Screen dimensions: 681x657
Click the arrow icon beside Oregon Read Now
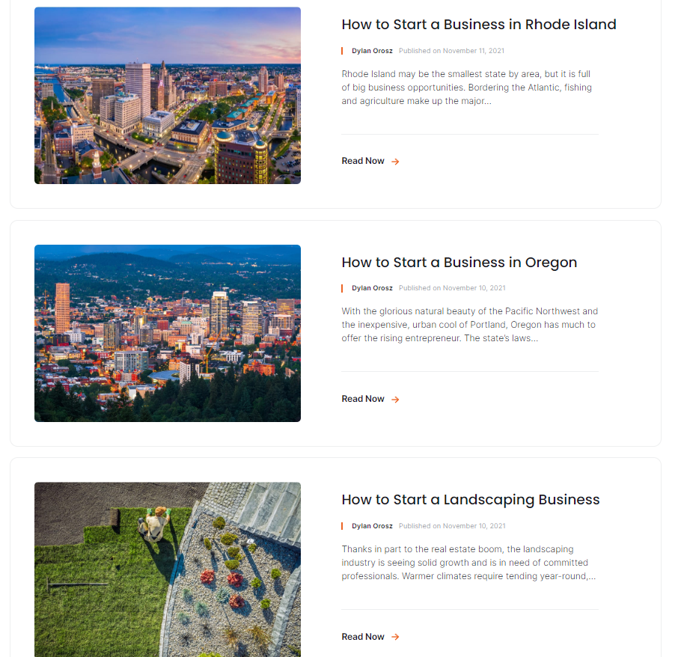tap(395, 400)
